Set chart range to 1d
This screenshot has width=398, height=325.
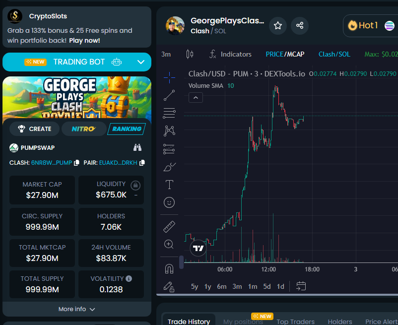280,286
